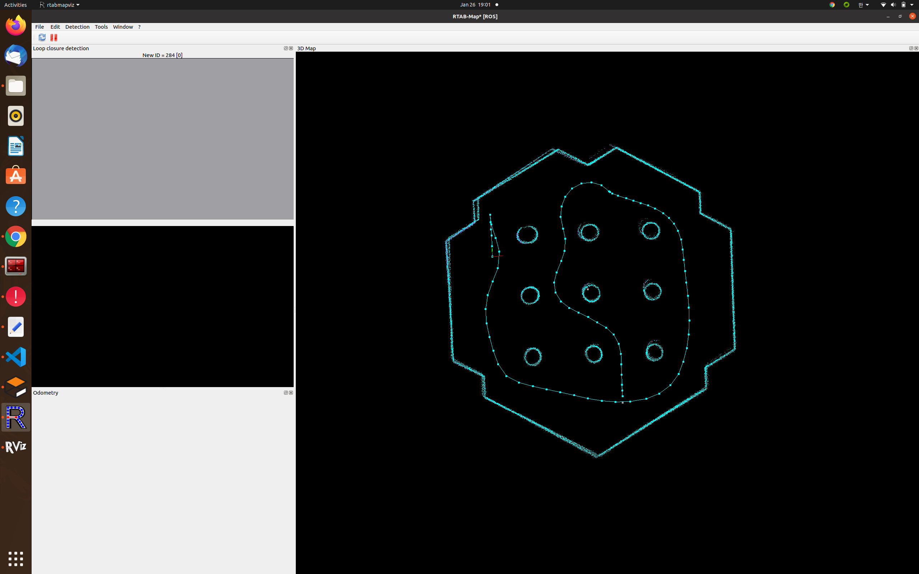The height and width of the screenshot is (574, 919).
Task: Pause mapping with the red pause button
Action: 53,37
